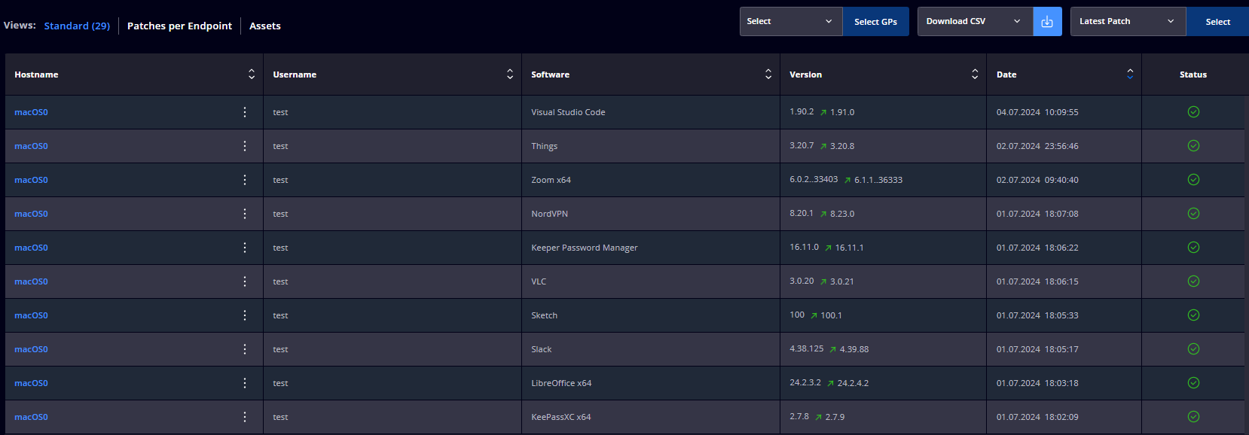
Task: Click the Status column header
Action: [x=1193, y=75]
